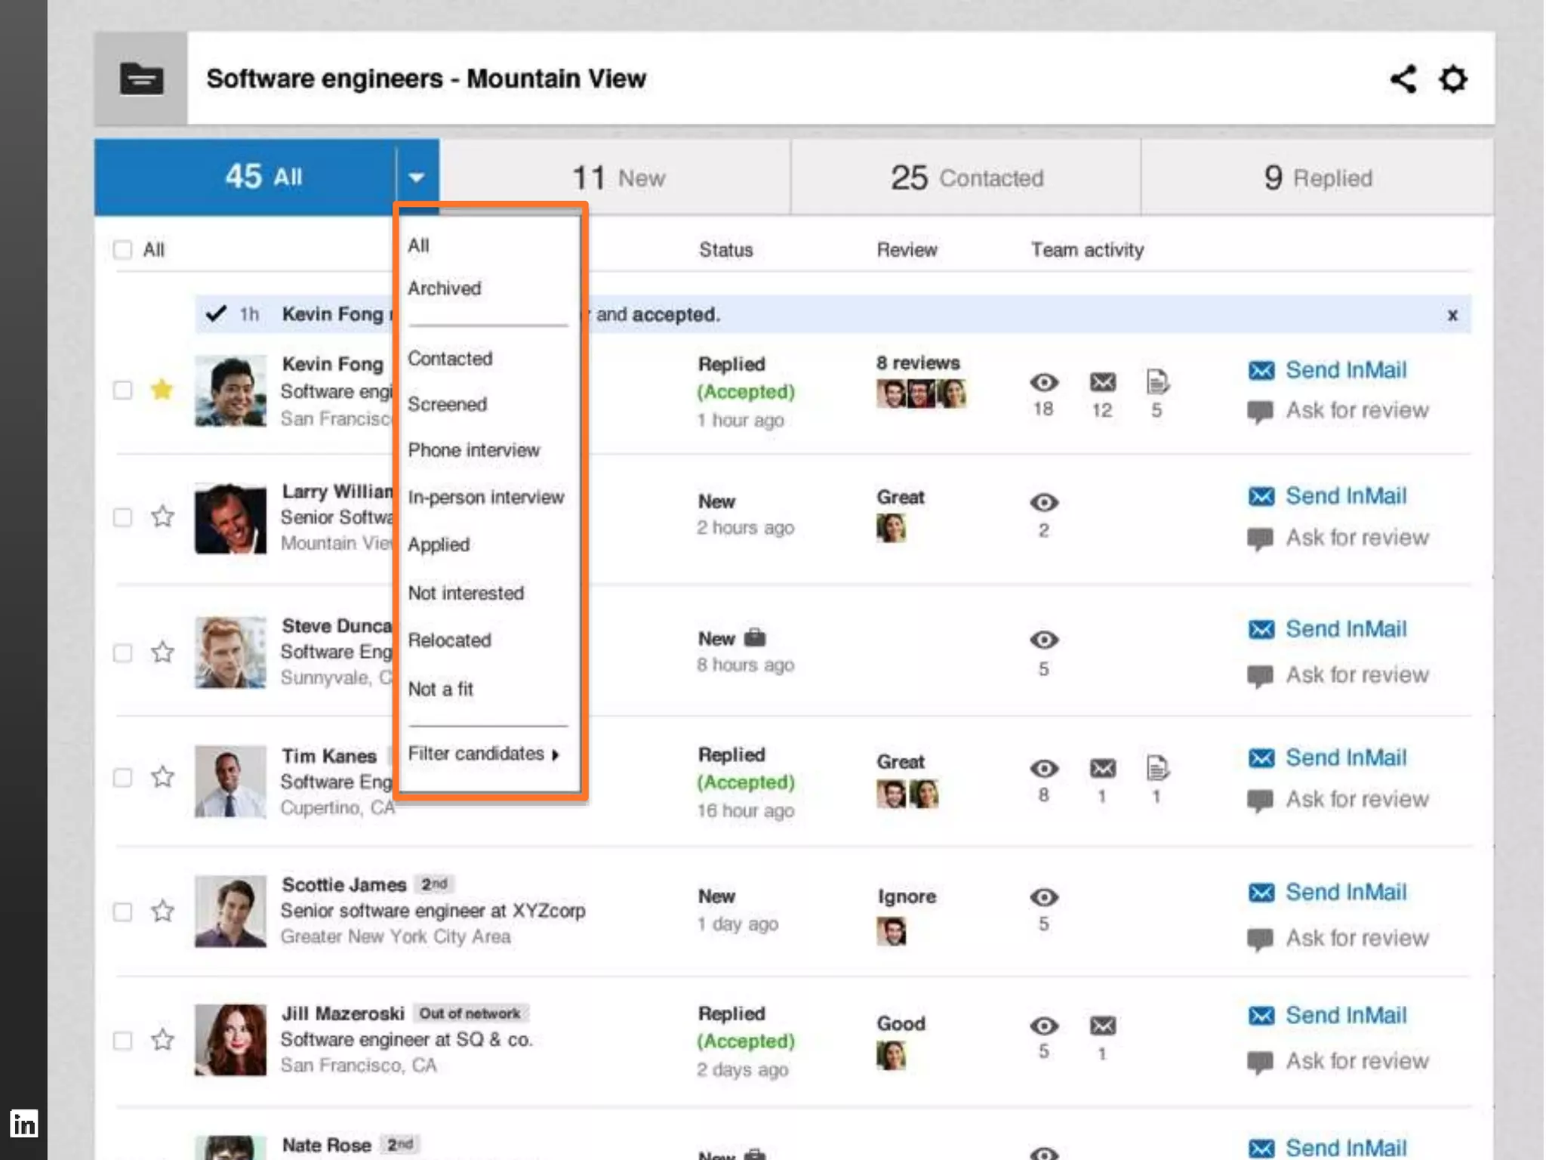Tick Jill Mazeroski's checkbox

click(122, 1041)
